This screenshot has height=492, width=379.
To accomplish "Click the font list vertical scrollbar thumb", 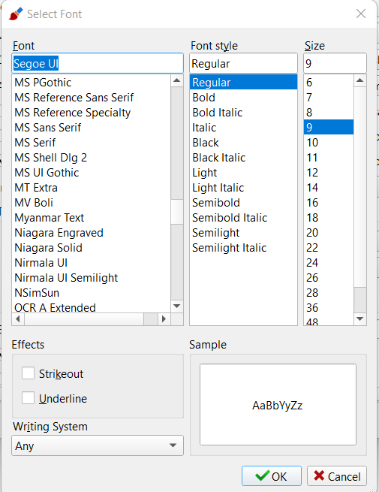I will tap(177, 212).
